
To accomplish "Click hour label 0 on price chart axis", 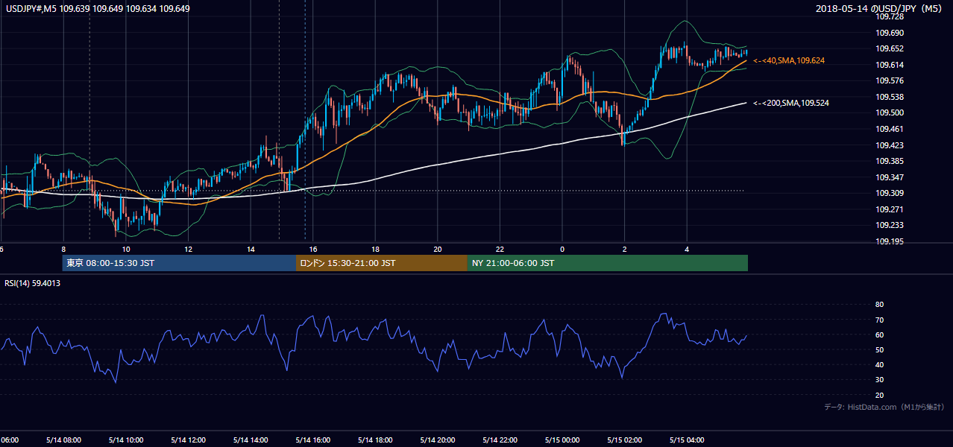I will point(562,249).
